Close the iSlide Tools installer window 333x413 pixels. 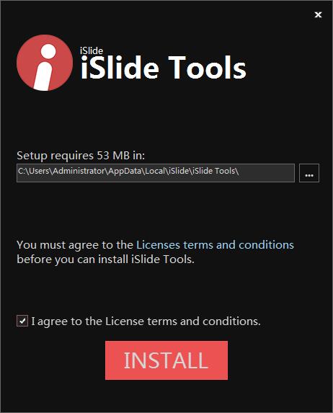(319, 14)
